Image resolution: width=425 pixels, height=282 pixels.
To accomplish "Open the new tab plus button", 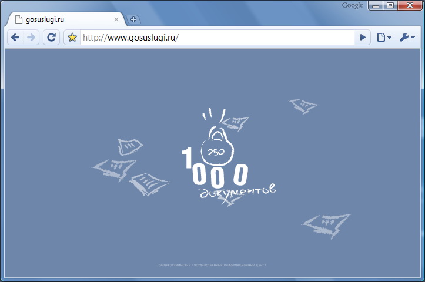I will (x=133, y=19).
